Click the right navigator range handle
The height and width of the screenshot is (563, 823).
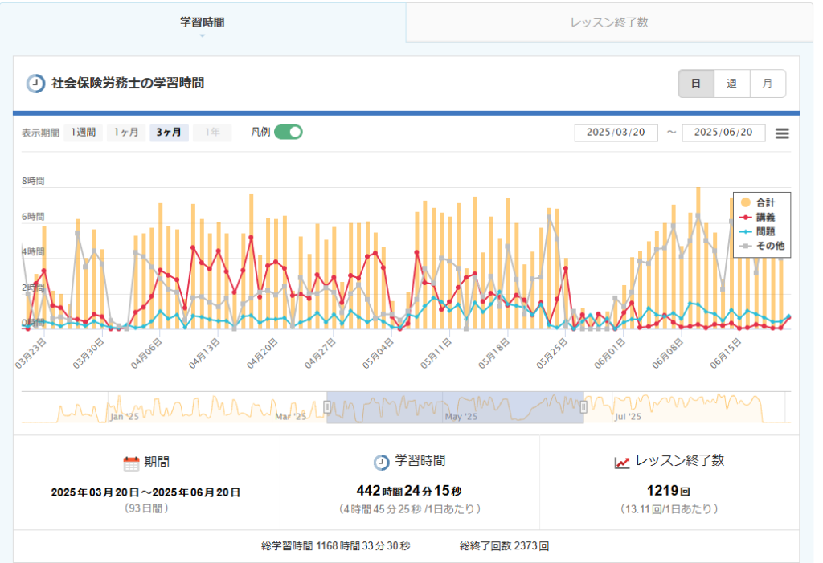583,406
